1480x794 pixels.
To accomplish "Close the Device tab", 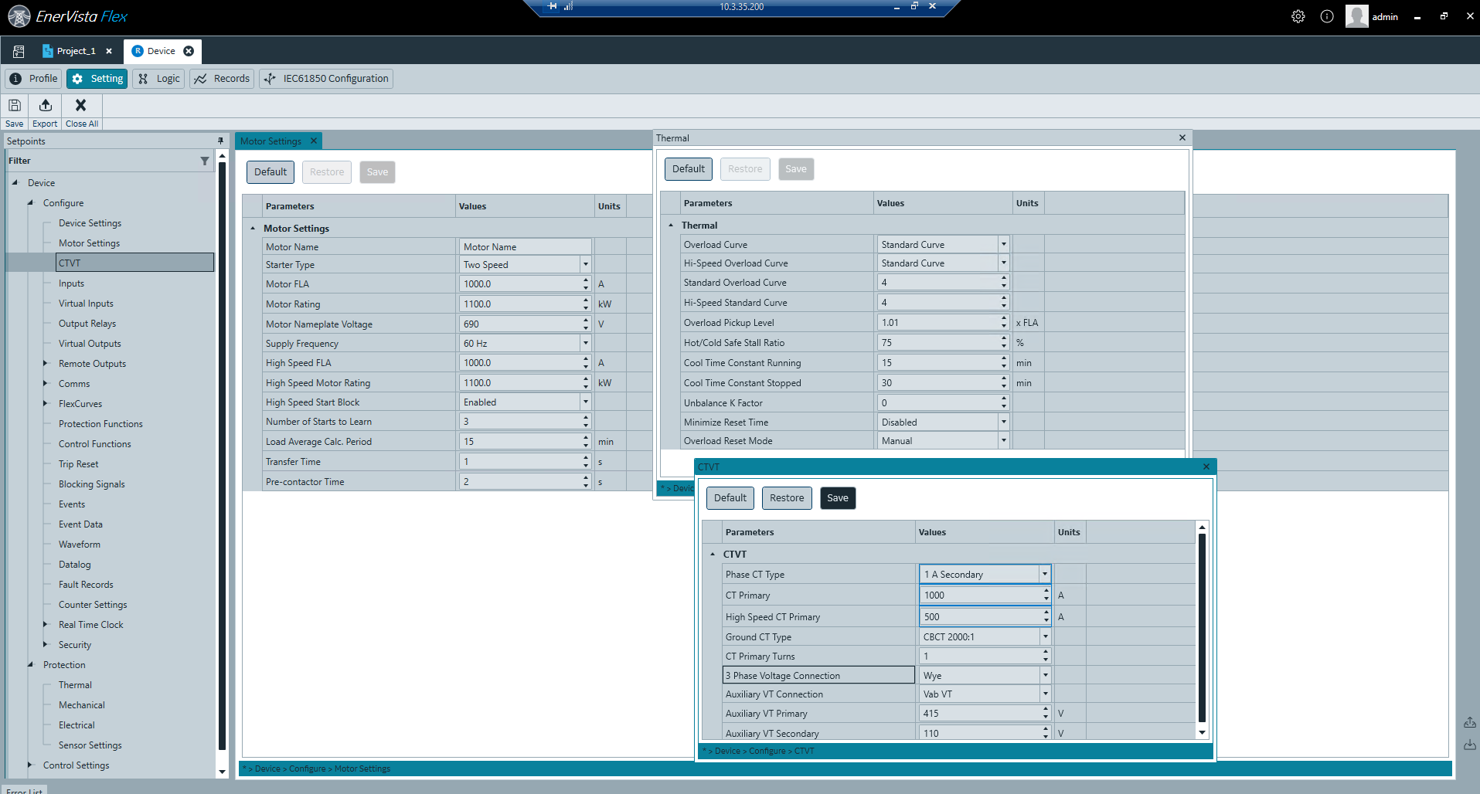I will coord(189,51).
